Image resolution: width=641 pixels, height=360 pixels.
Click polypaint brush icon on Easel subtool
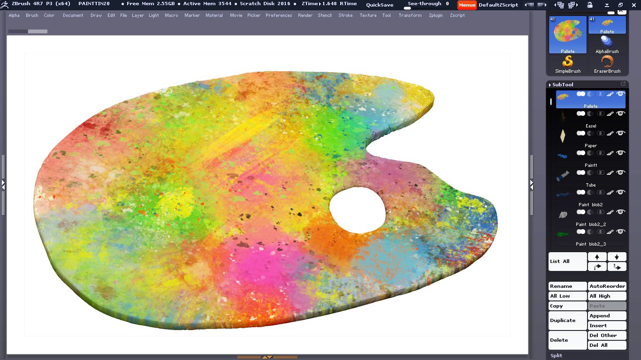[610, 113]
